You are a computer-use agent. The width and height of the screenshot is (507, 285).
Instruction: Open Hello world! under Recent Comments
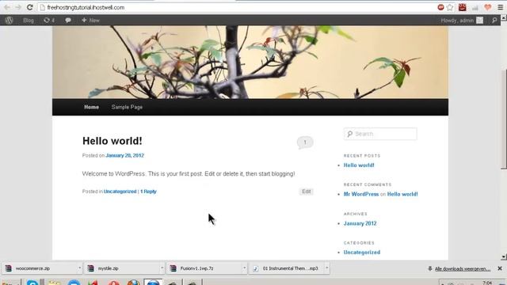402,194
